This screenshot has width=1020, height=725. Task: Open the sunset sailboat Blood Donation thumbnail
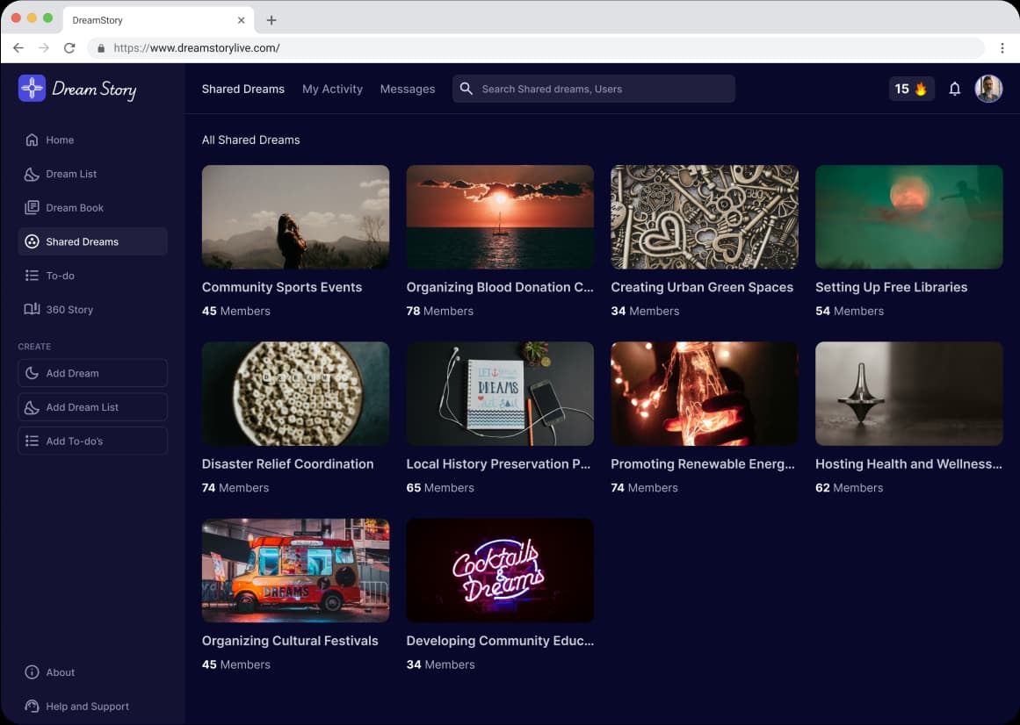pos(500,217)
